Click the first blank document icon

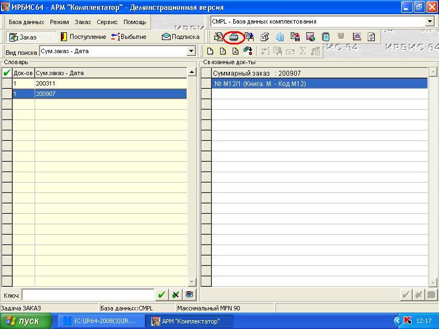click(x=209, y=52)
